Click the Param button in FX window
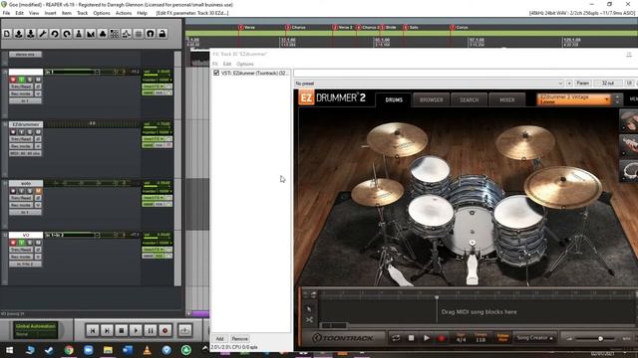This screenshot has height=358, width=638. pyautogui.click(x=582, y=84)
